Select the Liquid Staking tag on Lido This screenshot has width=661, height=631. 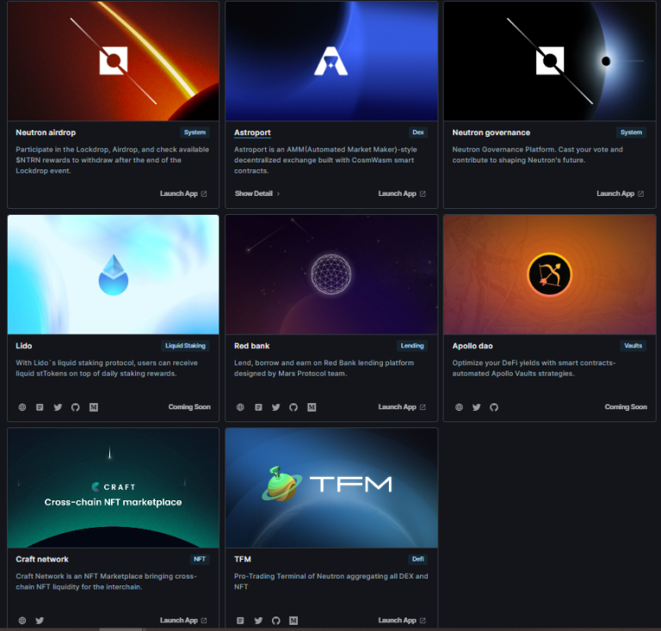pos(185,346)
